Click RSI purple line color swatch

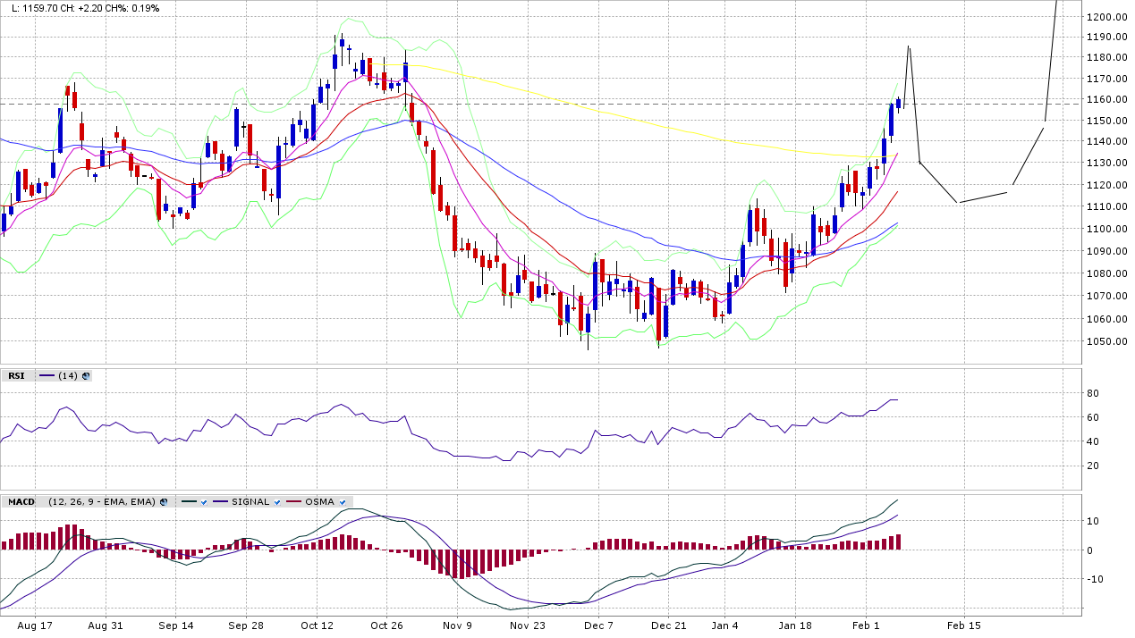point(47,376)
